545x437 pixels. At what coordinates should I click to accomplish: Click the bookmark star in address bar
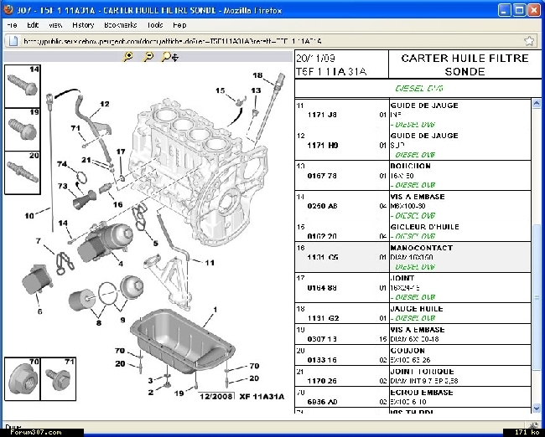click(529, 40)
